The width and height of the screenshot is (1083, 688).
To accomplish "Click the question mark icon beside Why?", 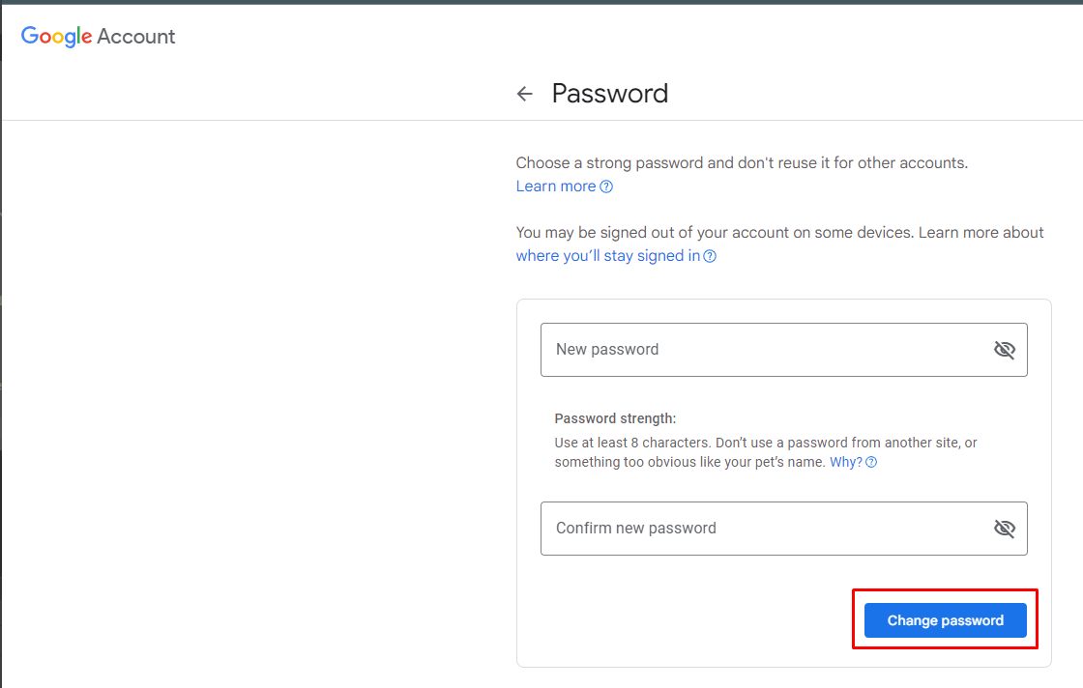I will [x=871, y=463].
